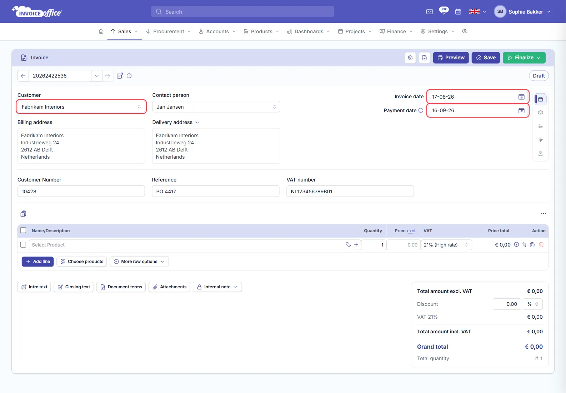Open the Settings menu

438,31
